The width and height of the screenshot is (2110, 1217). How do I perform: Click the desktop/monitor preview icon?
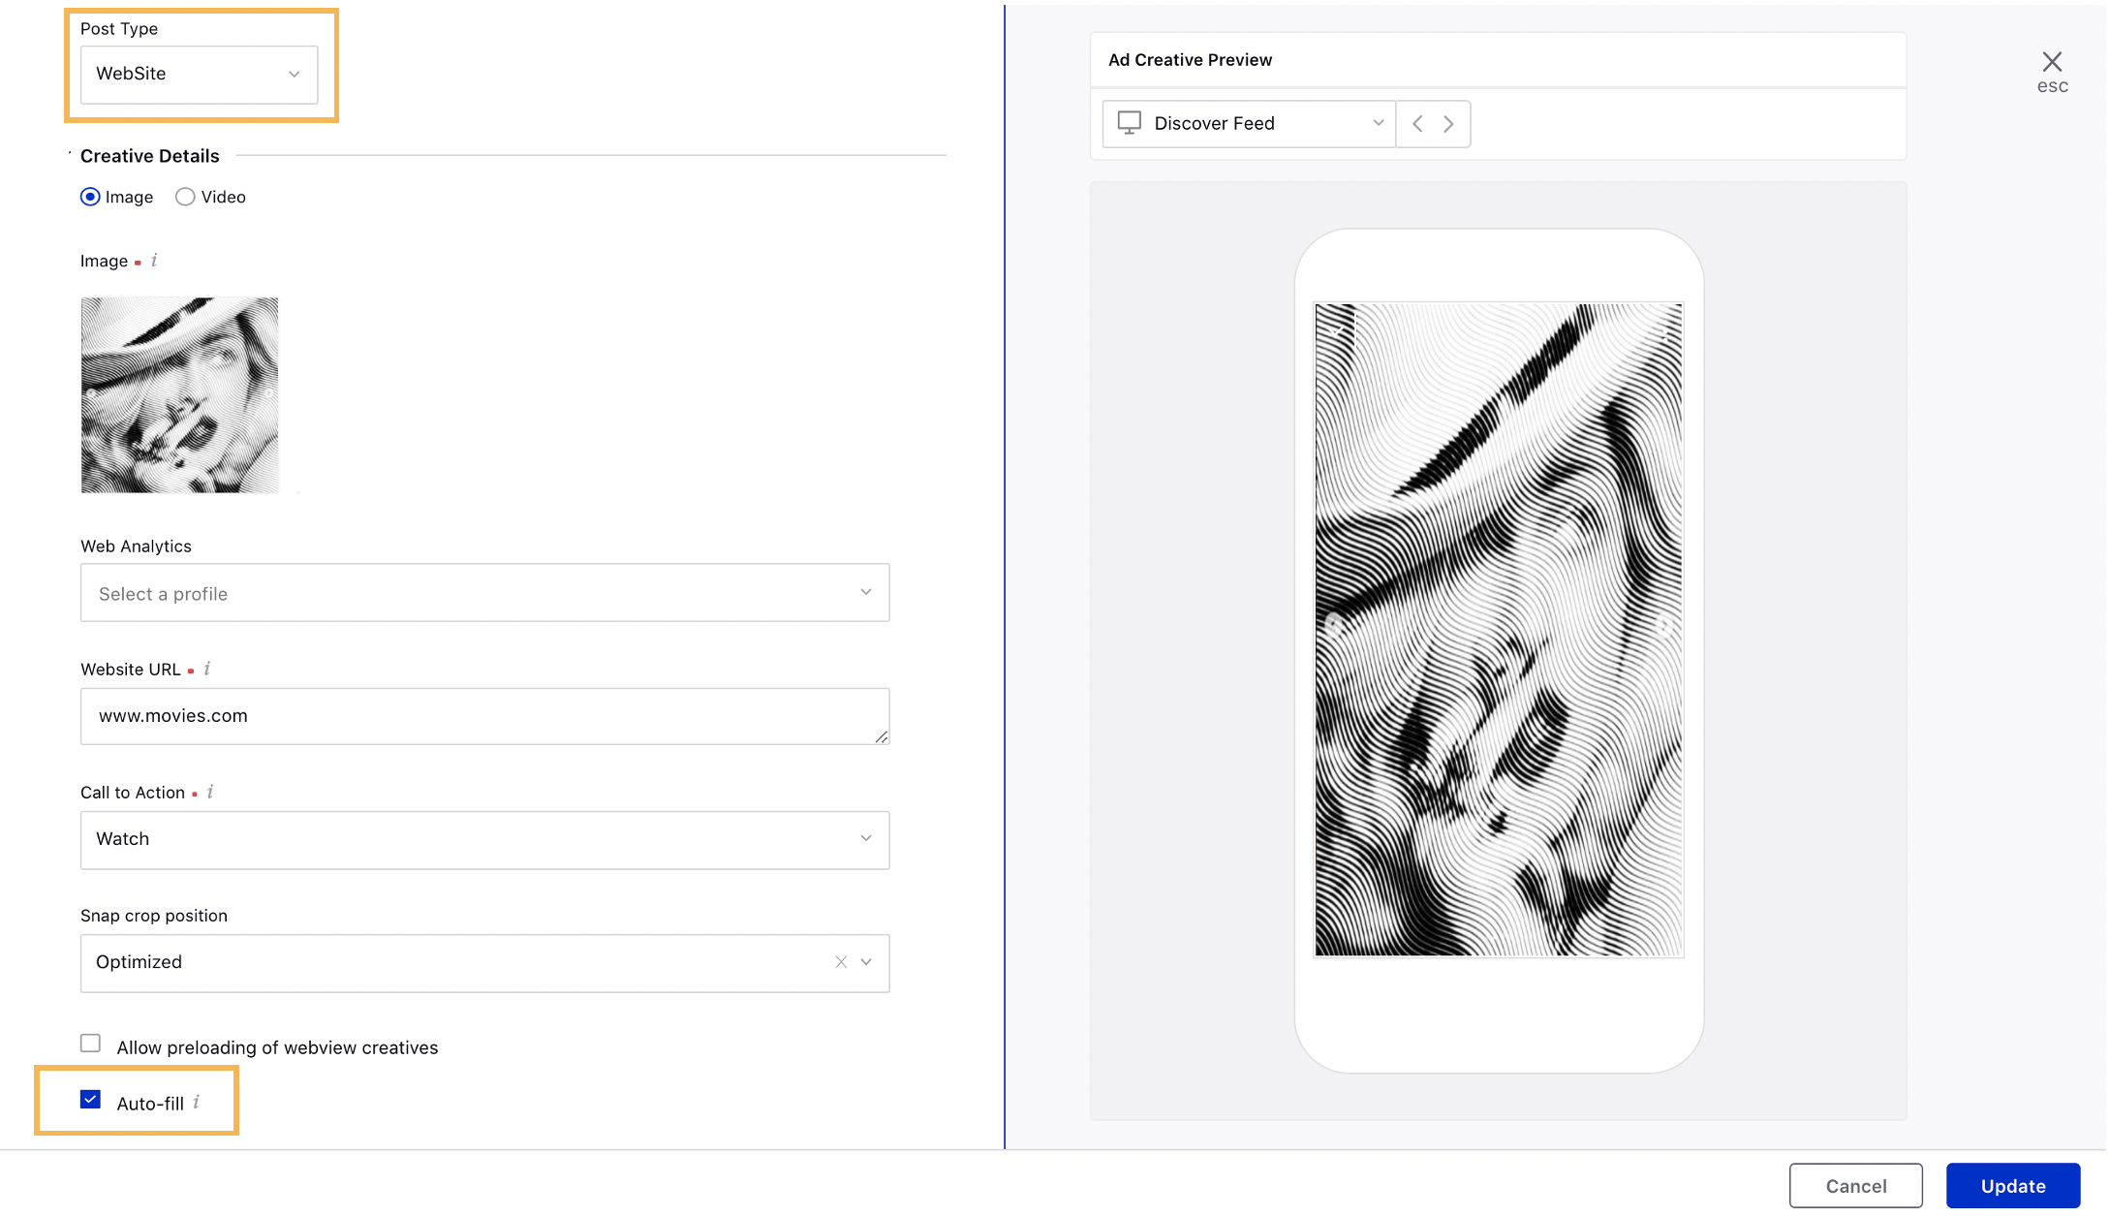click(1129, 122)
